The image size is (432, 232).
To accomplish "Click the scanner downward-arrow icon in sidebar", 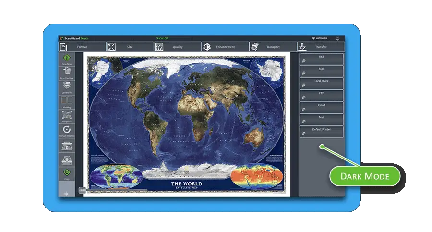I will coord(67,160).
